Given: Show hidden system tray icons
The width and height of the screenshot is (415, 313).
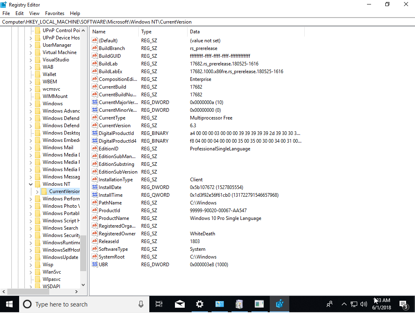Looking at the screenshot, I should click(x=344, y=304).
